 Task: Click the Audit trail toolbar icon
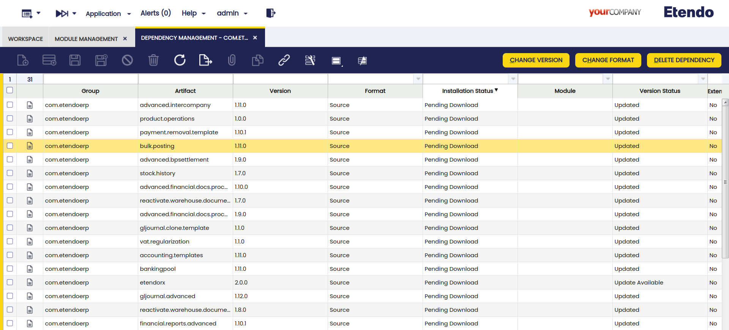(x=310, y=60)
